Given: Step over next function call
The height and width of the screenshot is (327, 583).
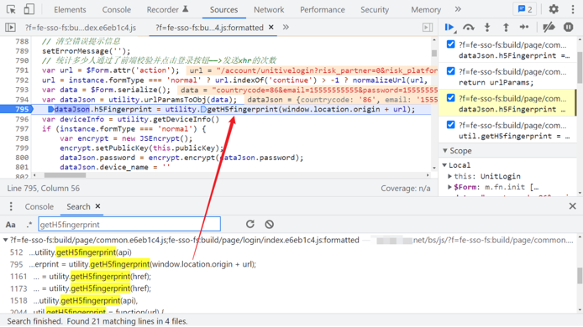Looking at the screenshot, I should pos(469,28).
